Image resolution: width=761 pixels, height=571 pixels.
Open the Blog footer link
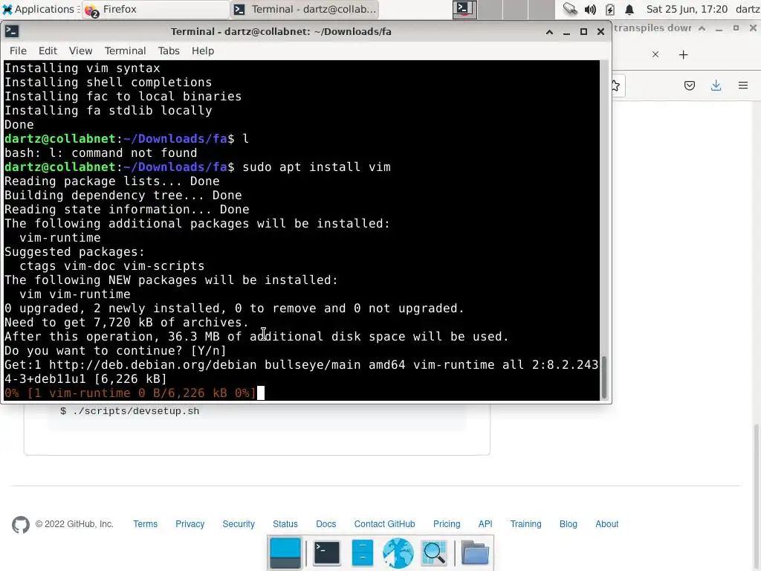(x=568, y=524)
